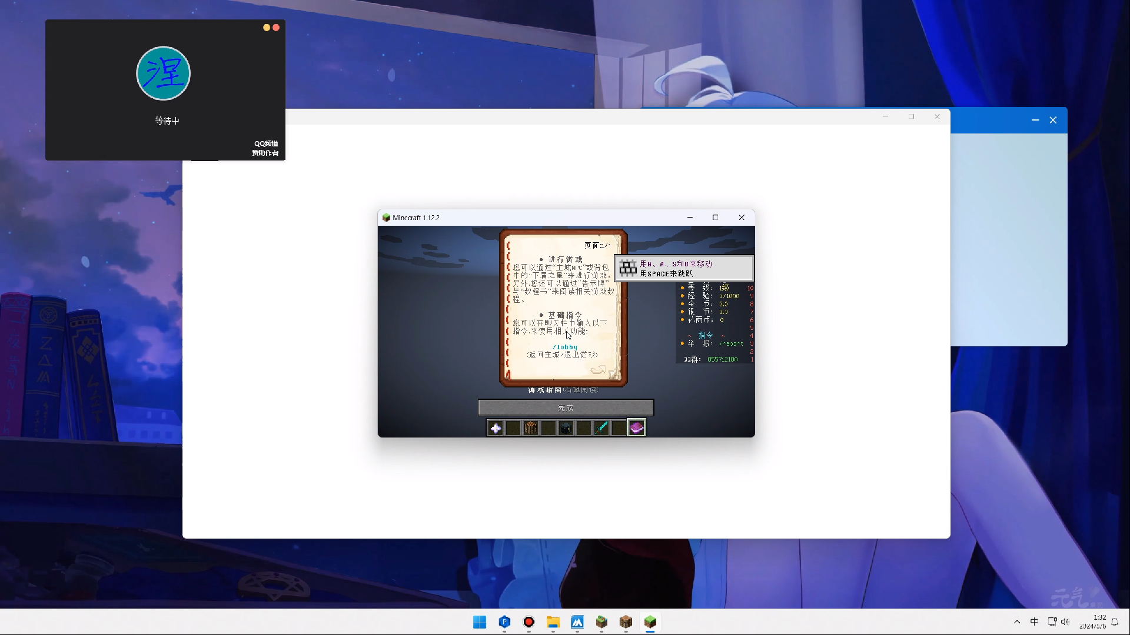Screen dimensions: 1130x635
Task: Open the QQ频道 link in dark window
Action: (266, 143)
